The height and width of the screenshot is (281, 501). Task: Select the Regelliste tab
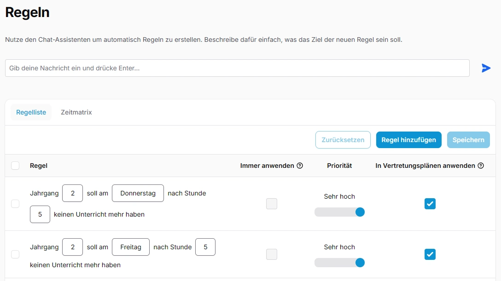[31, 112]
